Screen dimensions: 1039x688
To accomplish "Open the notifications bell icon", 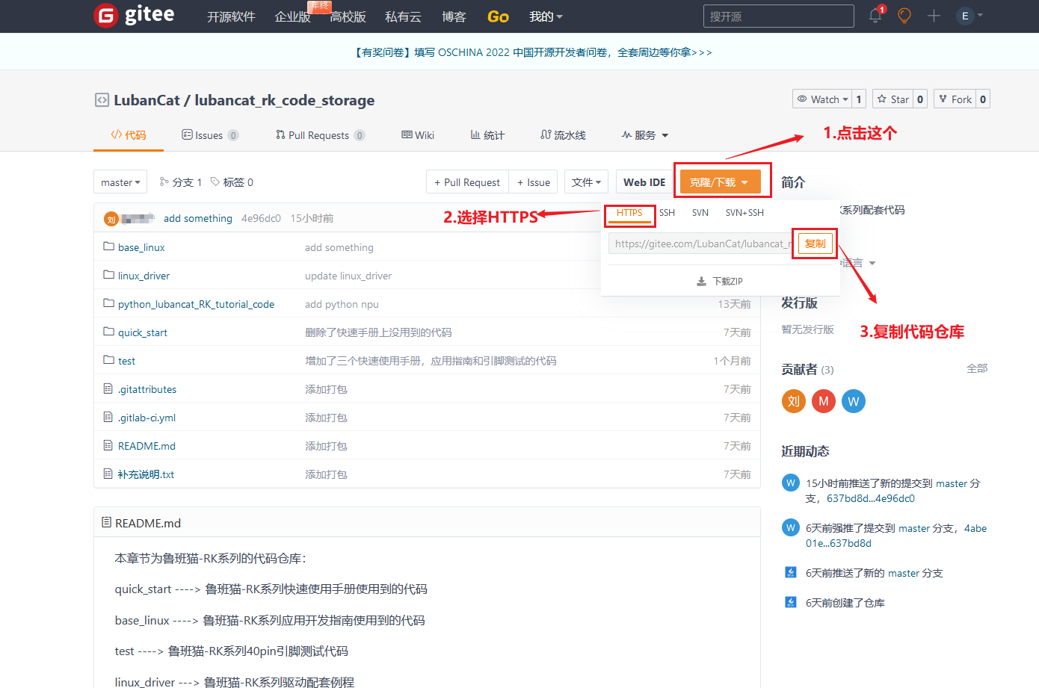I will click(875, 16).
